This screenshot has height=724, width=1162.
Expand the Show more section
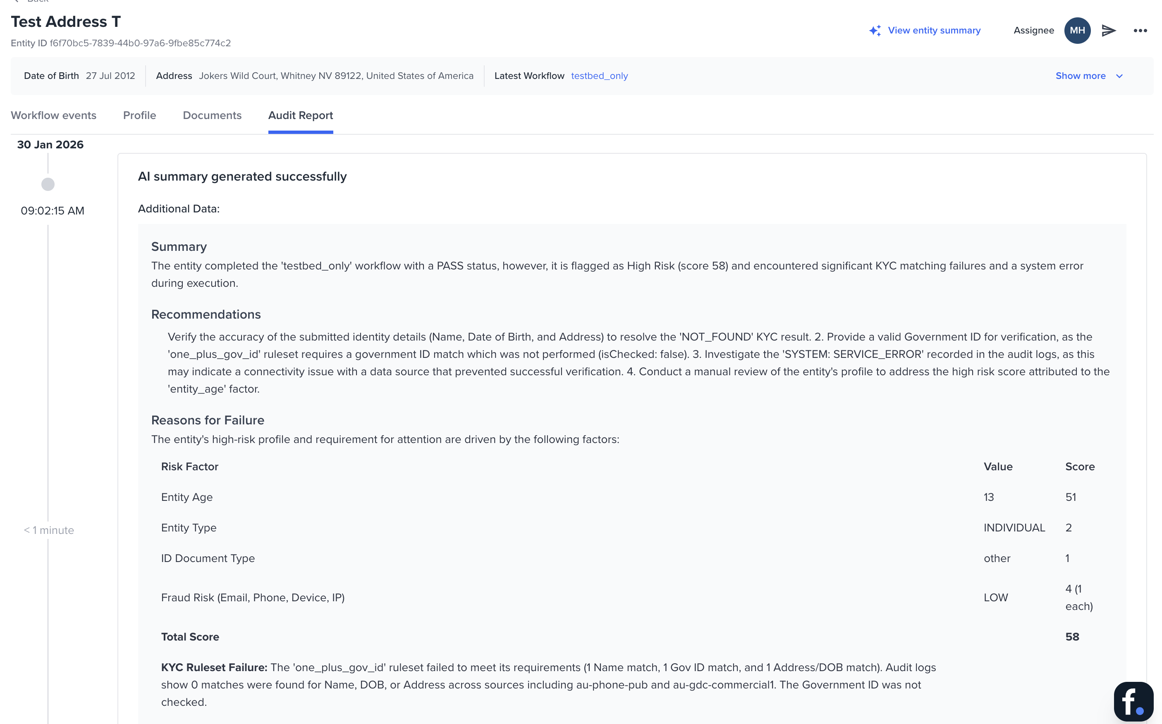(x=1081, y=76)
